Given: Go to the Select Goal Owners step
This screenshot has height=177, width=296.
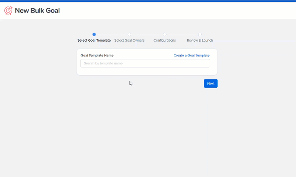Looking at the screenshot, I should 129,37.
